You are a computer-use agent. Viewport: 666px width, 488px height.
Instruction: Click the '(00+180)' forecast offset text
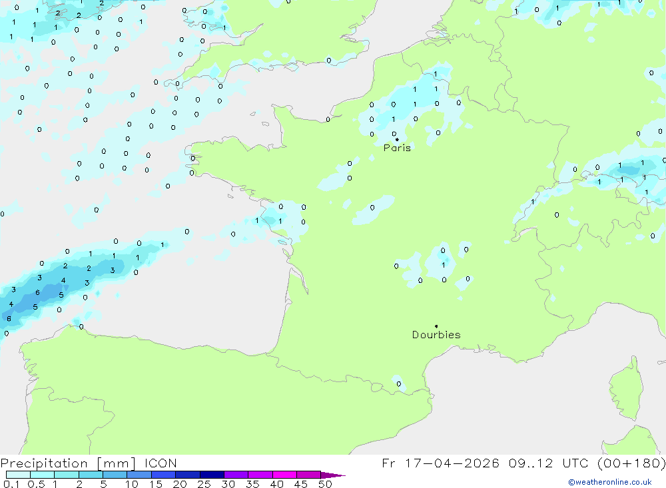click(631, 463)
